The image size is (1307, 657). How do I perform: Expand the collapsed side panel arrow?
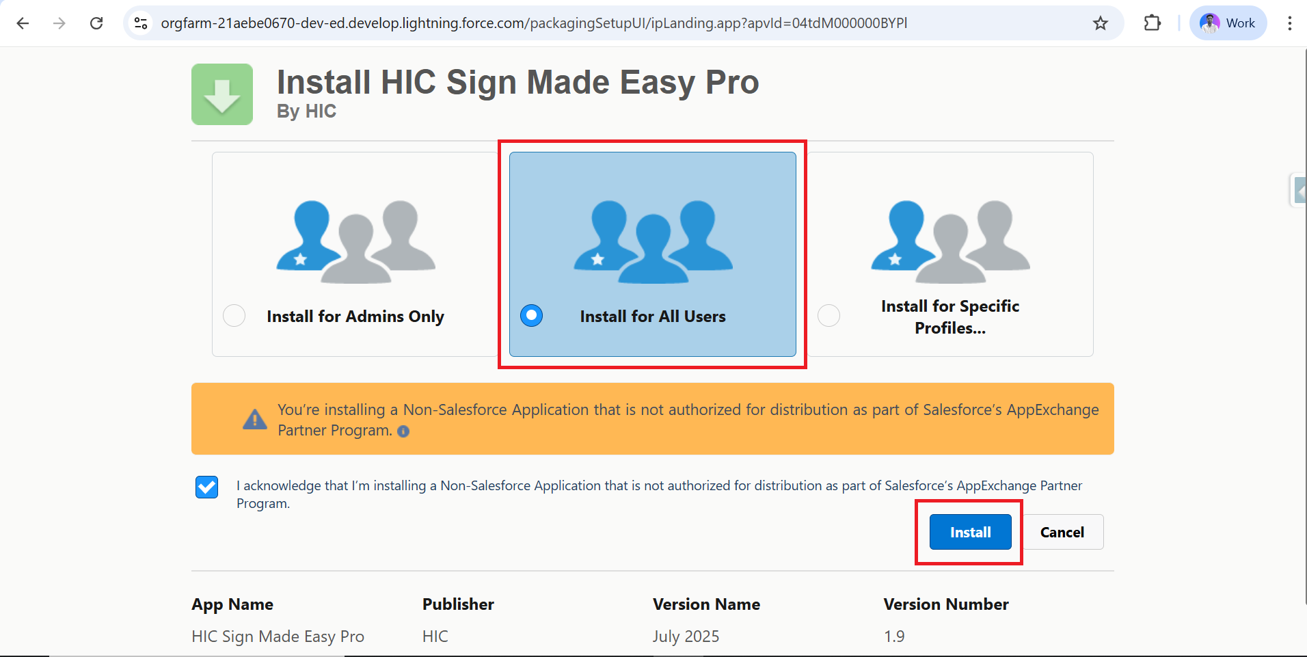tap(1298, 191)
